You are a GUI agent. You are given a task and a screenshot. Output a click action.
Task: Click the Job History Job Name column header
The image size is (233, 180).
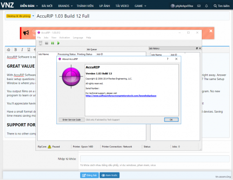(x=157, y=55)
